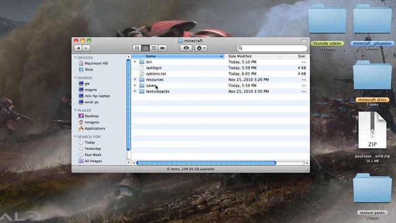
Task: Collapse the DEVICES sidebar section
Action: click(75, 58)
